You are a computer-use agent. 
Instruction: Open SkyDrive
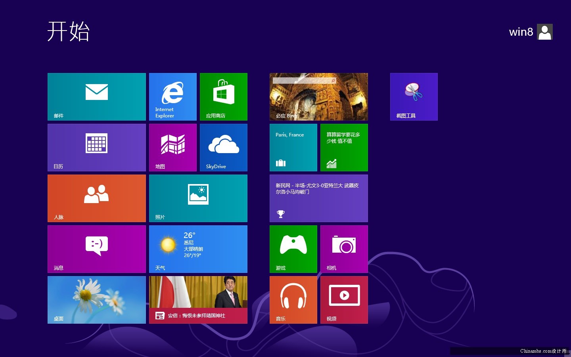pos(223,147)
